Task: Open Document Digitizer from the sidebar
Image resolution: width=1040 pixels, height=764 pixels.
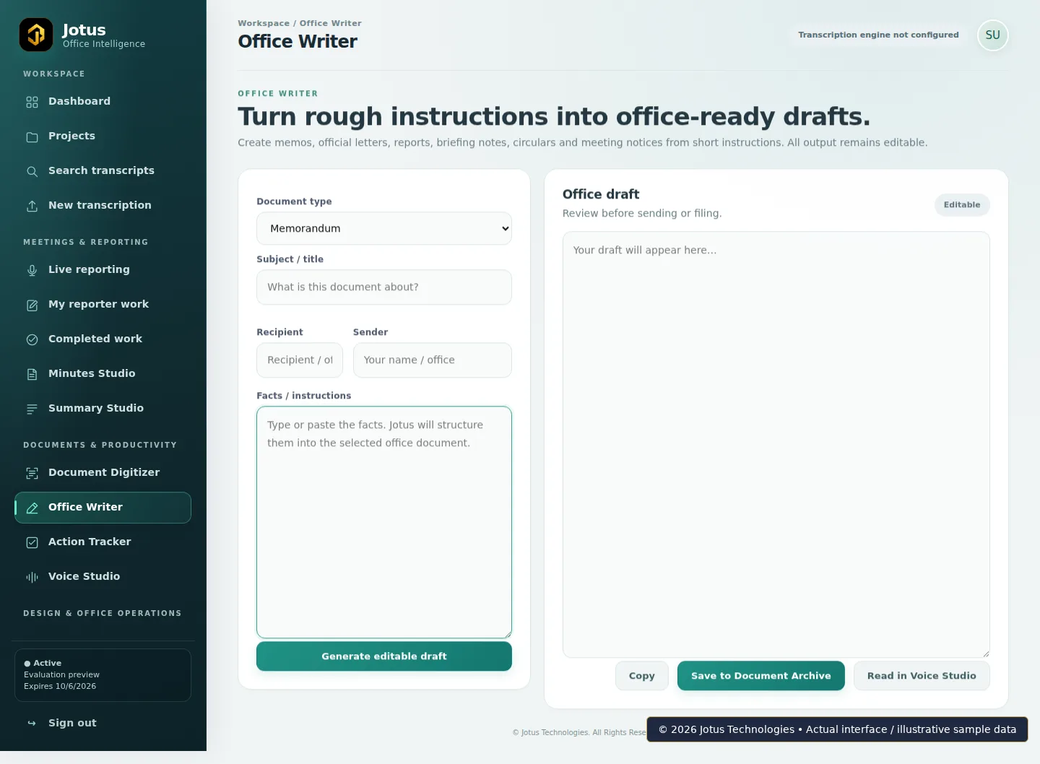Action: click(103, 472)
